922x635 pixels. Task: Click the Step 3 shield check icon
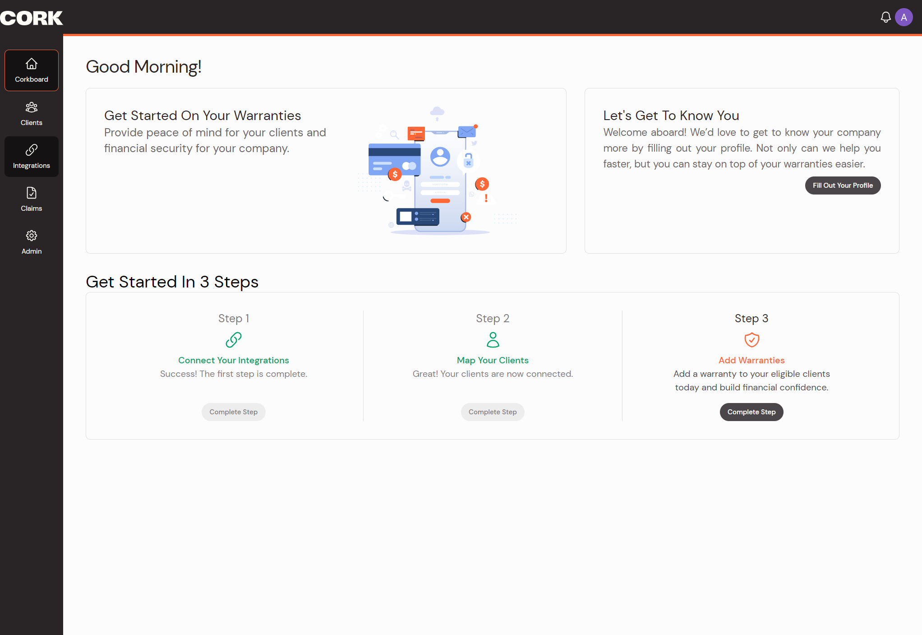coord(751,340)
